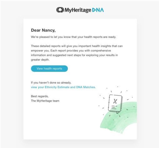Click the words greater depth in paragraph
159x148 pixels.
40,60
